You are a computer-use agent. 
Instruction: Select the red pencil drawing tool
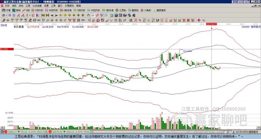coord(4,20)
